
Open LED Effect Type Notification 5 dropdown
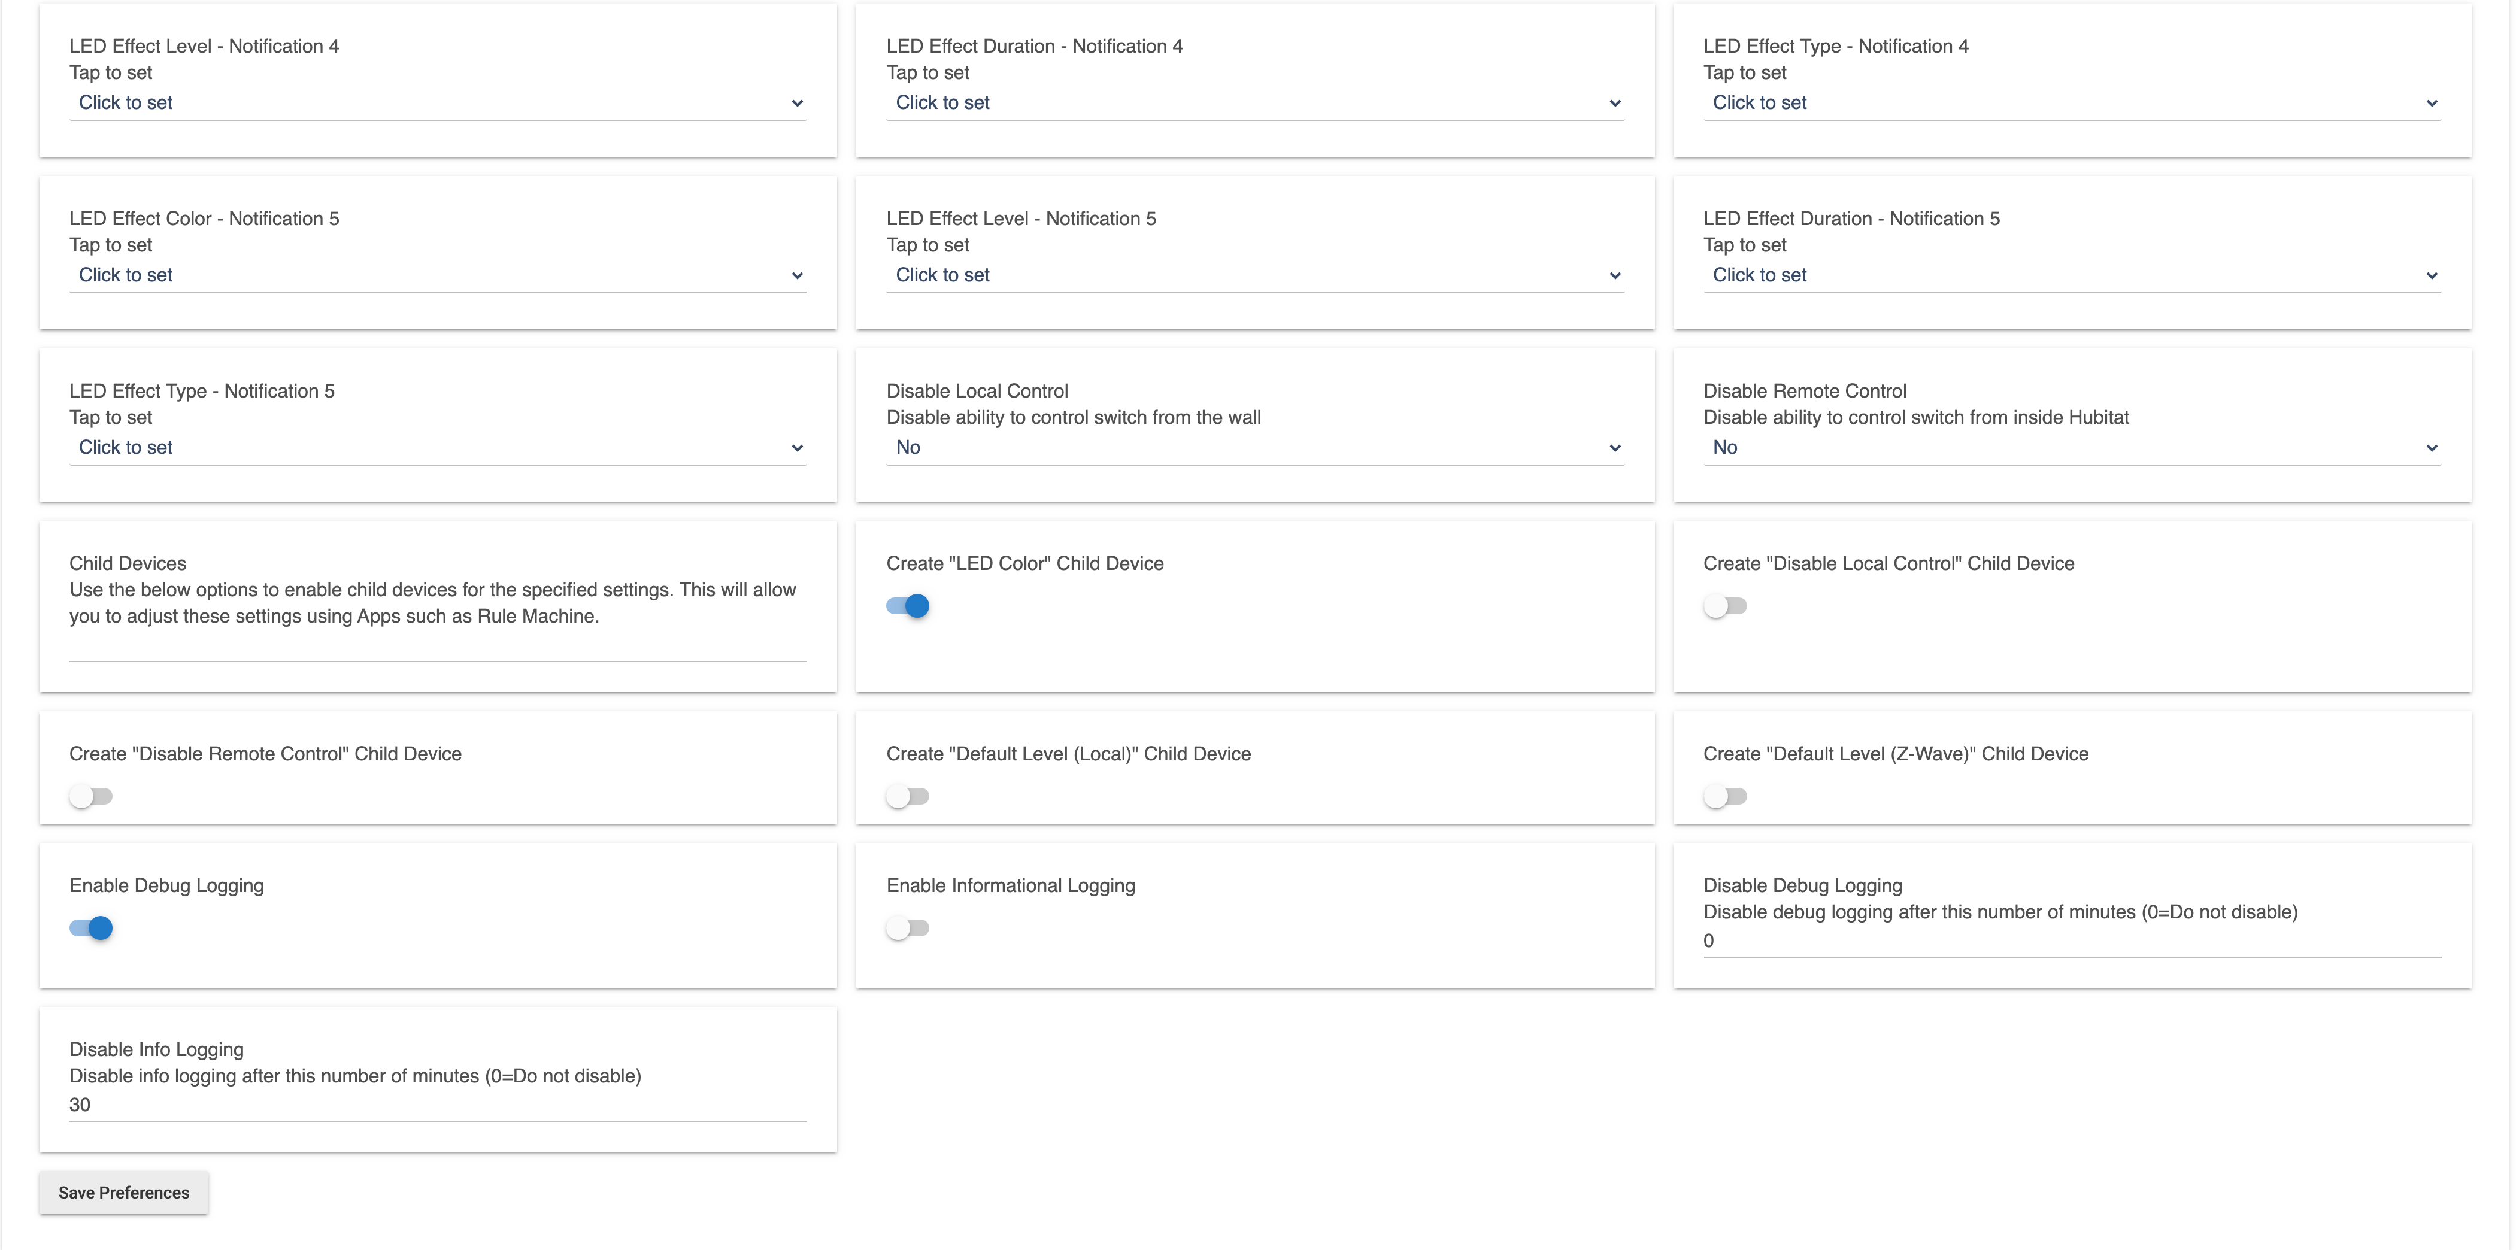(x=438, y=447)
